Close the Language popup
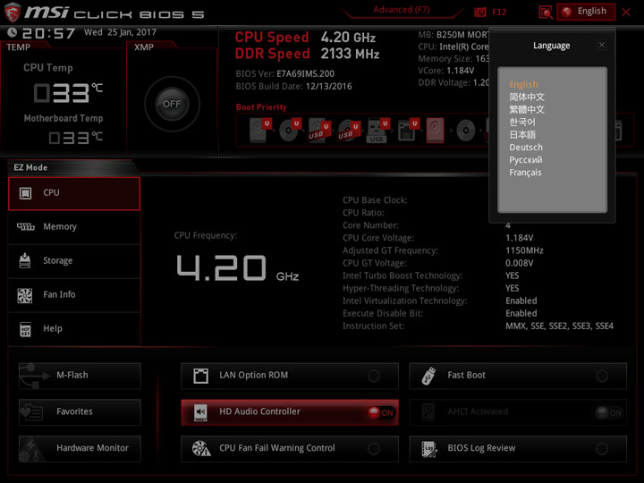The image size is (644, 483). click(x=602, y=45)
